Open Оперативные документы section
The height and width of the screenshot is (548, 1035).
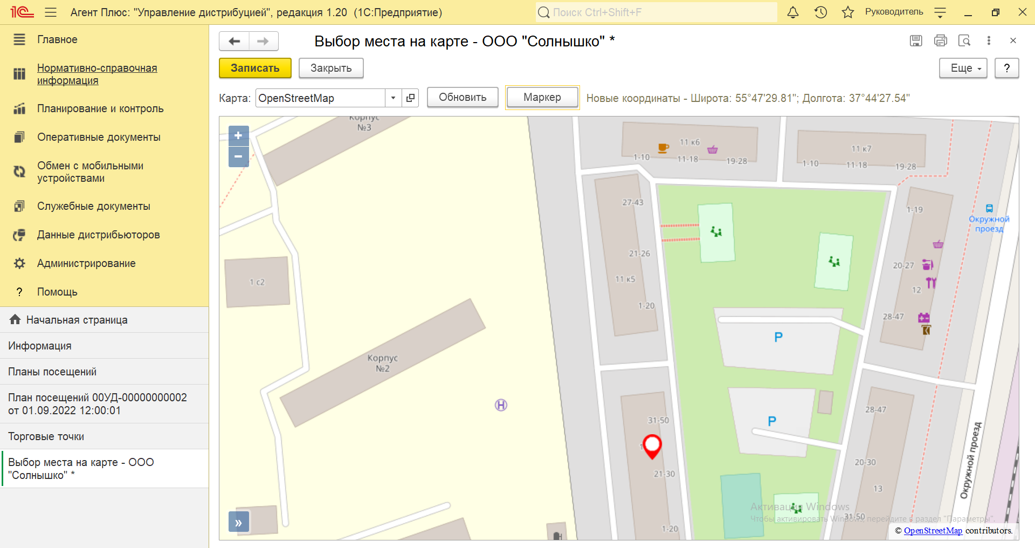click(99, 137)
